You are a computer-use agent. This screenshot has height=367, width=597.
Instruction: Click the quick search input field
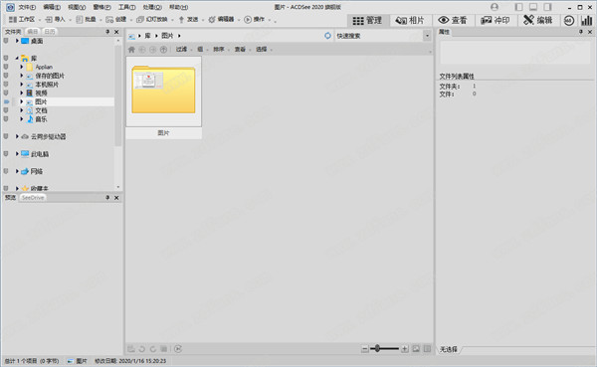pyautogui.click(x=378, y=36)
